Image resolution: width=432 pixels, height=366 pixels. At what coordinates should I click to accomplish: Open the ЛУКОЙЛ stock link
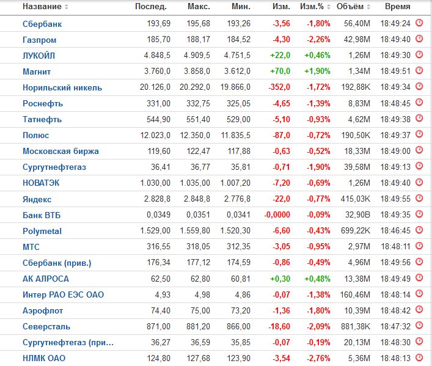[x=39, y=56]
